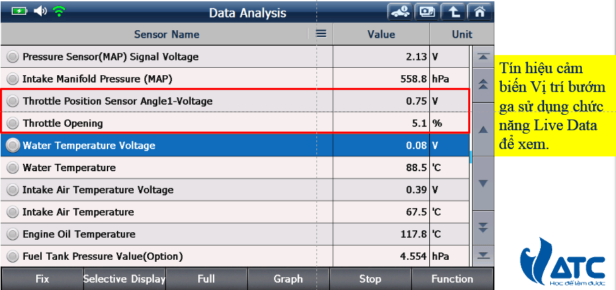Open Selective Display options
The width and height of the screenshot is (616, 290).
[x=124, y=279]
